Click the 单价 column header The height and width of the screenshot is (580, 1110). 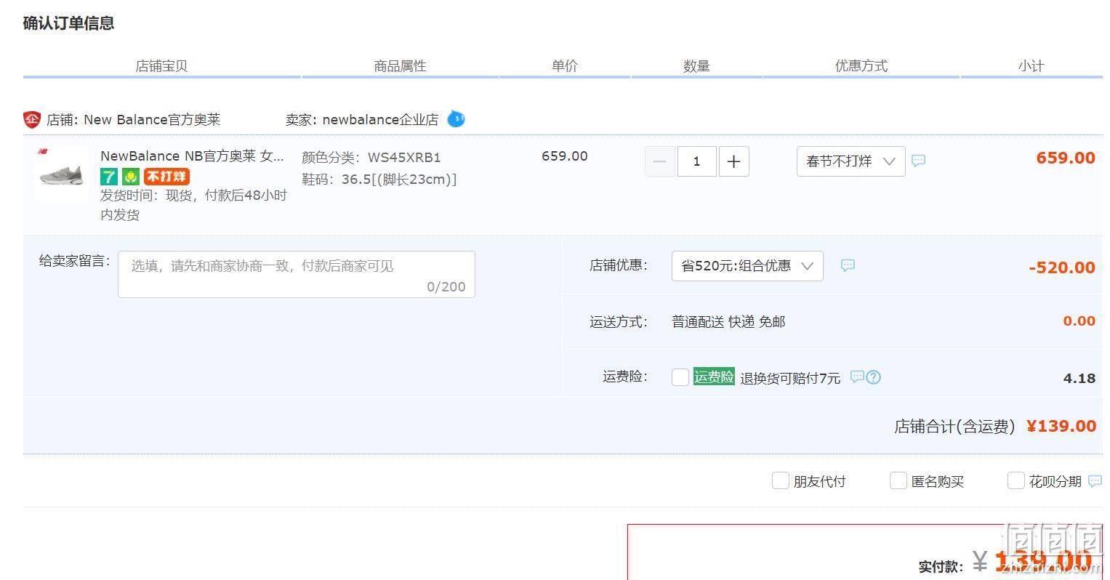[565, 66]
